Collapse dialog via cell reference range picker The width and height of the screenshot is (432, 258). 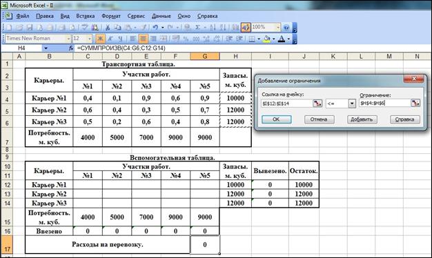pyautogui.click(x=317, y=103)
